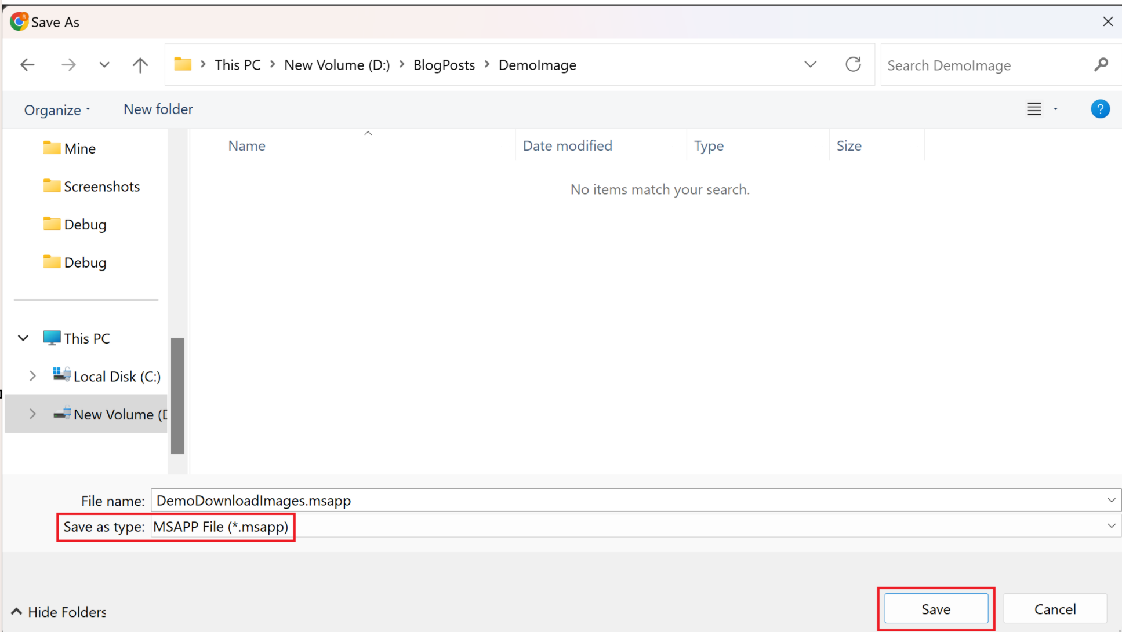Open the recent locations dropdown arrow

[104, 65]
